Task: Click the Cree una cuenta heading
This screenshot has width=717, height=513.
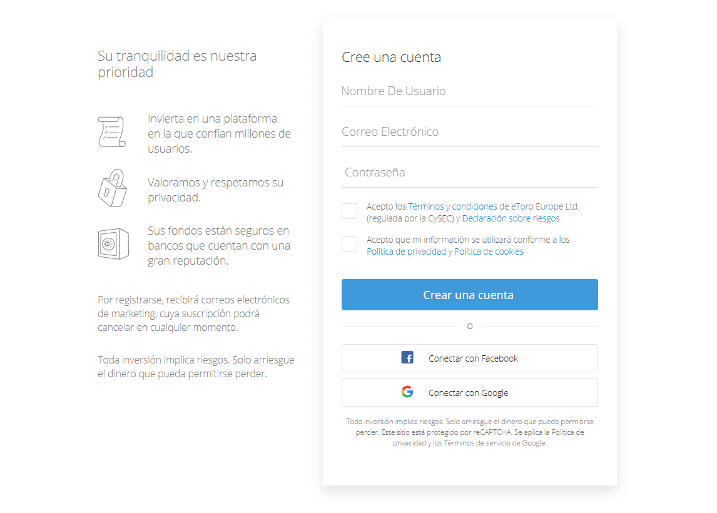Action: point(392,57)
